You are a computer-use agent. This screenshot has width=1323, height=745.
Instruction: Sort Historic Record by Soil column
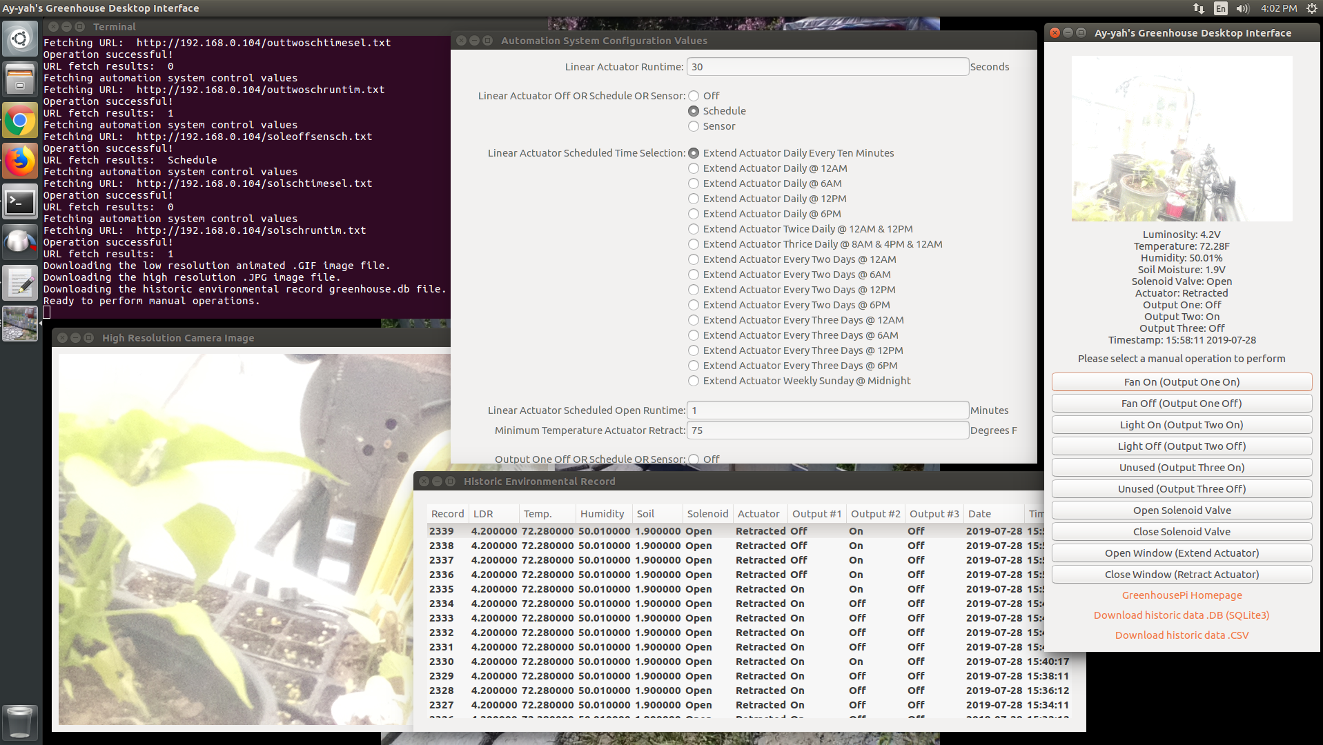point(657,514)
